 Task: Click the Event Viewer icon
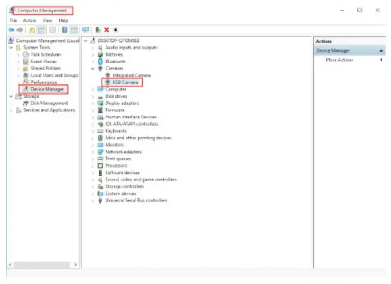click(26, 61)
